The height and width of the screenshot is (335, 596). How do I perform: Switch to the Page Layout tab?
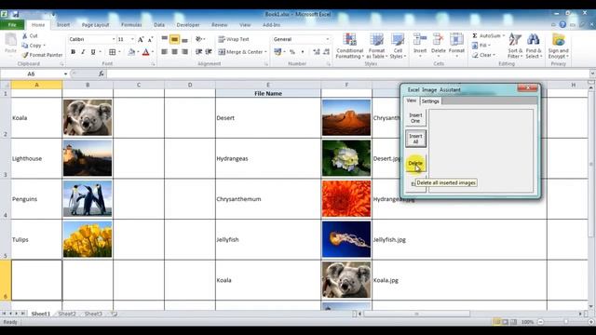[x=95, y=25]
